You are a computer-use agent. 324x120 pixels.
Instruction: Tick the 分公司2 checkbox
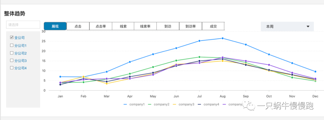click(12, 53)
